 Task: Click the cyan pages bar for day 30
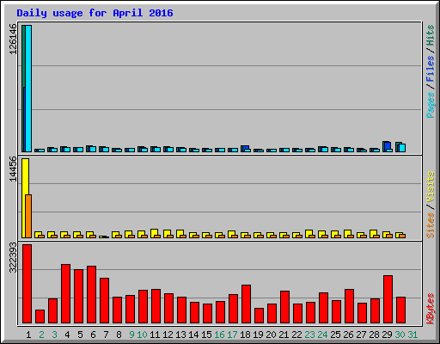coord(402,148)
